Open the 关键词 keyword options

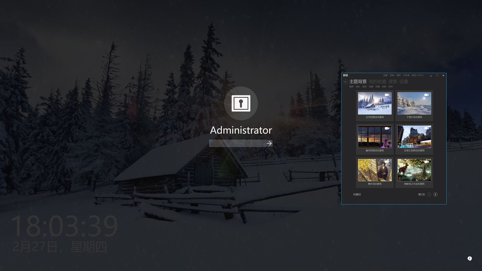pos(356,194)
